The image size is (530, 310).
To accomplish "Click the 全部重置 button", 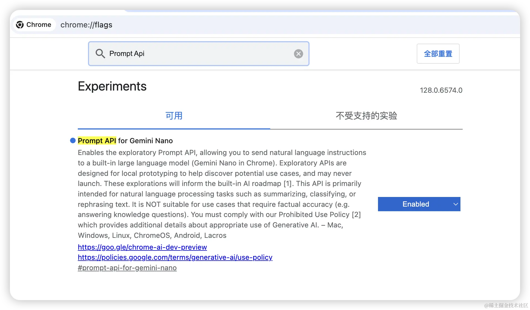I will pyautogui.click(x=438, y=54).
